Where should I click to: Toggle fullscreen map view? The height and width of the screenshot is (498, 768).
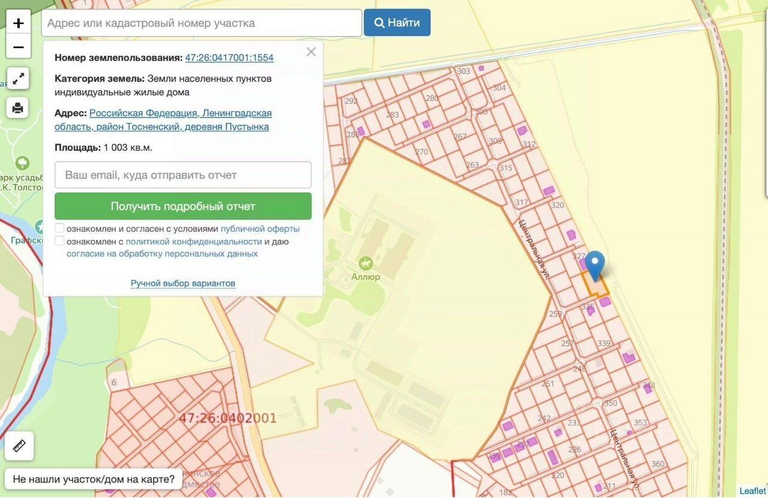(18, 79)
